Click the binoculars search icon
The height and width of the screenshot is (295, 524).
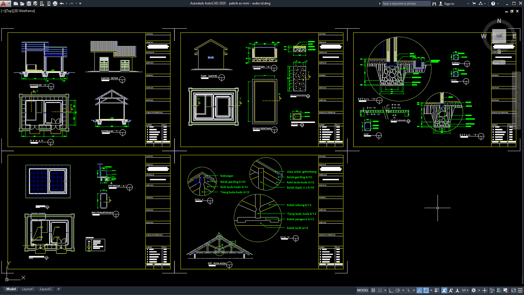(x=434, y=3)
